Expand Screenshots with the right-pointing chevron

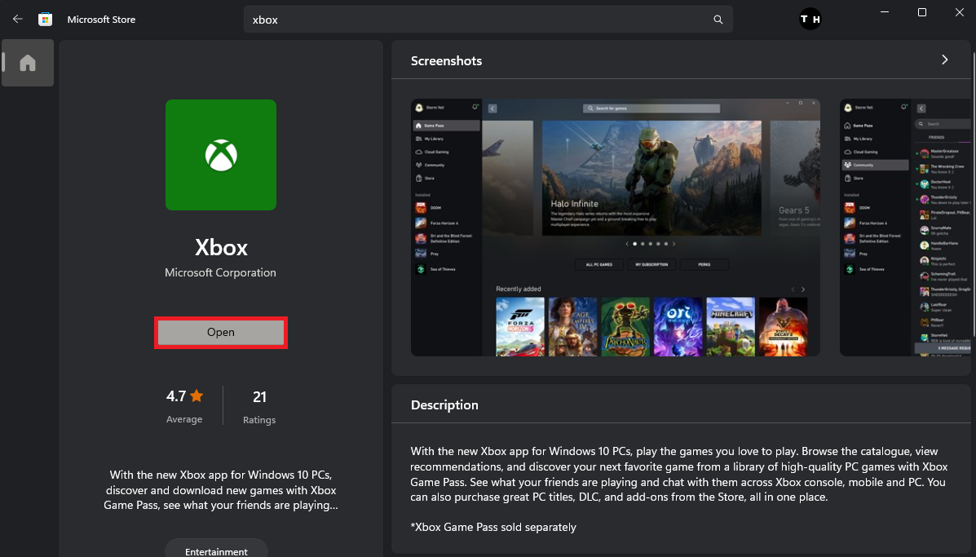tap(944, 60)
